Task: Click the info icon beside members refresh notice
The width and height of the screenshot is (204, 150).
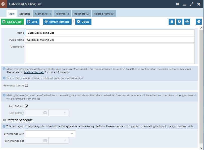Action: [x=4, y=95]
